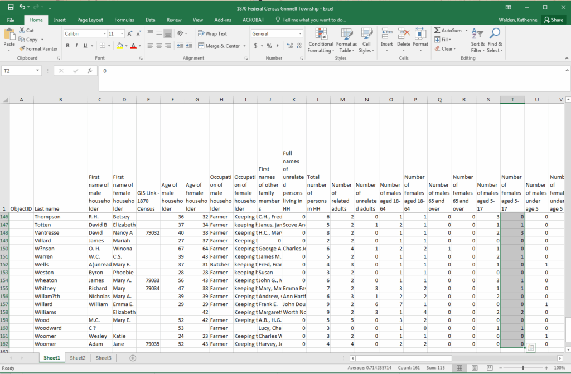Click the Paste clipboard icon
571x374 pixels.
click(x=9, y=35)
